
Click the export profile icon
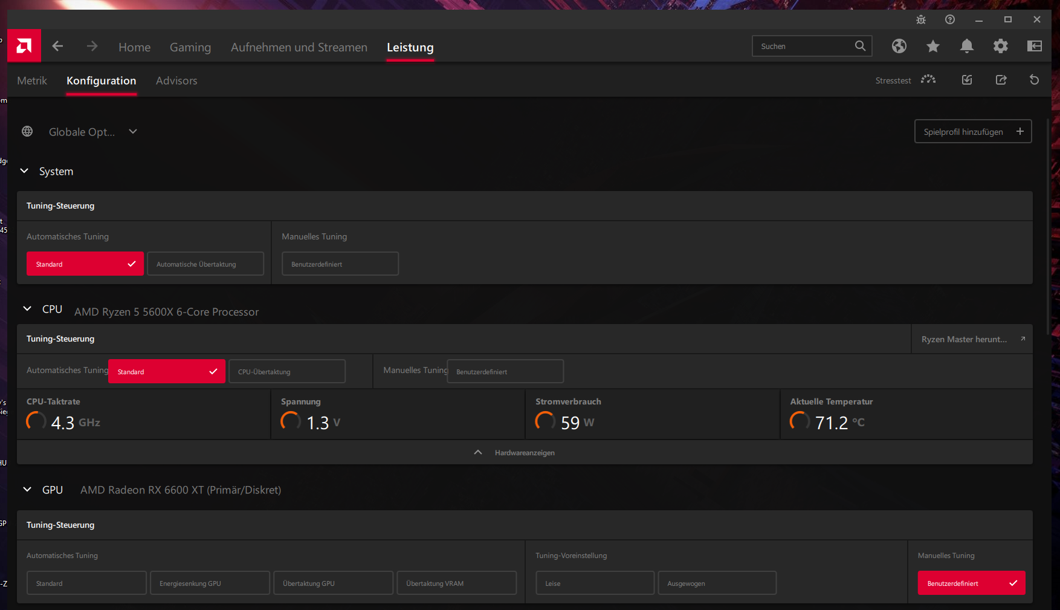pos(1001,80)
